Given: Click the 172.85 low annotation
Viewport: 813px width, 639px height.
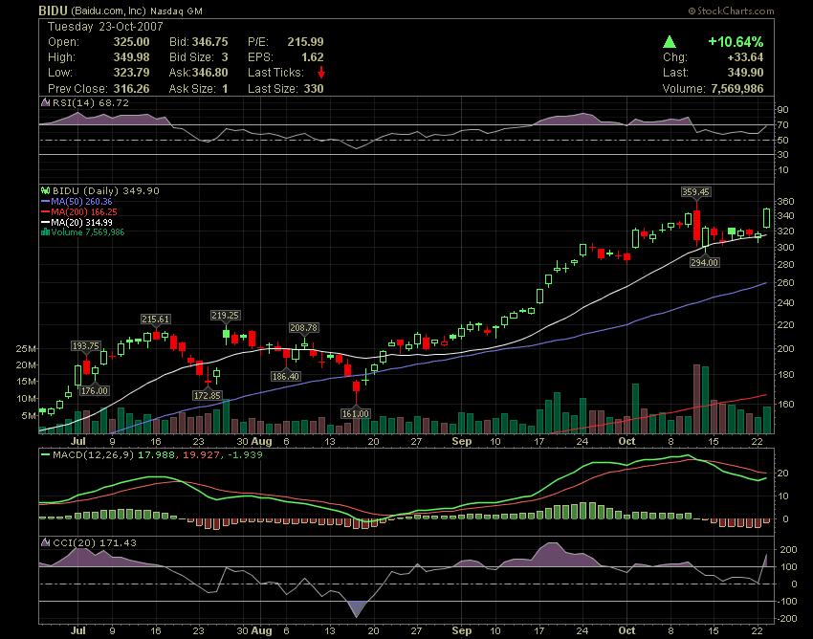Looking at the screenshot, I should tap(208, 396).
